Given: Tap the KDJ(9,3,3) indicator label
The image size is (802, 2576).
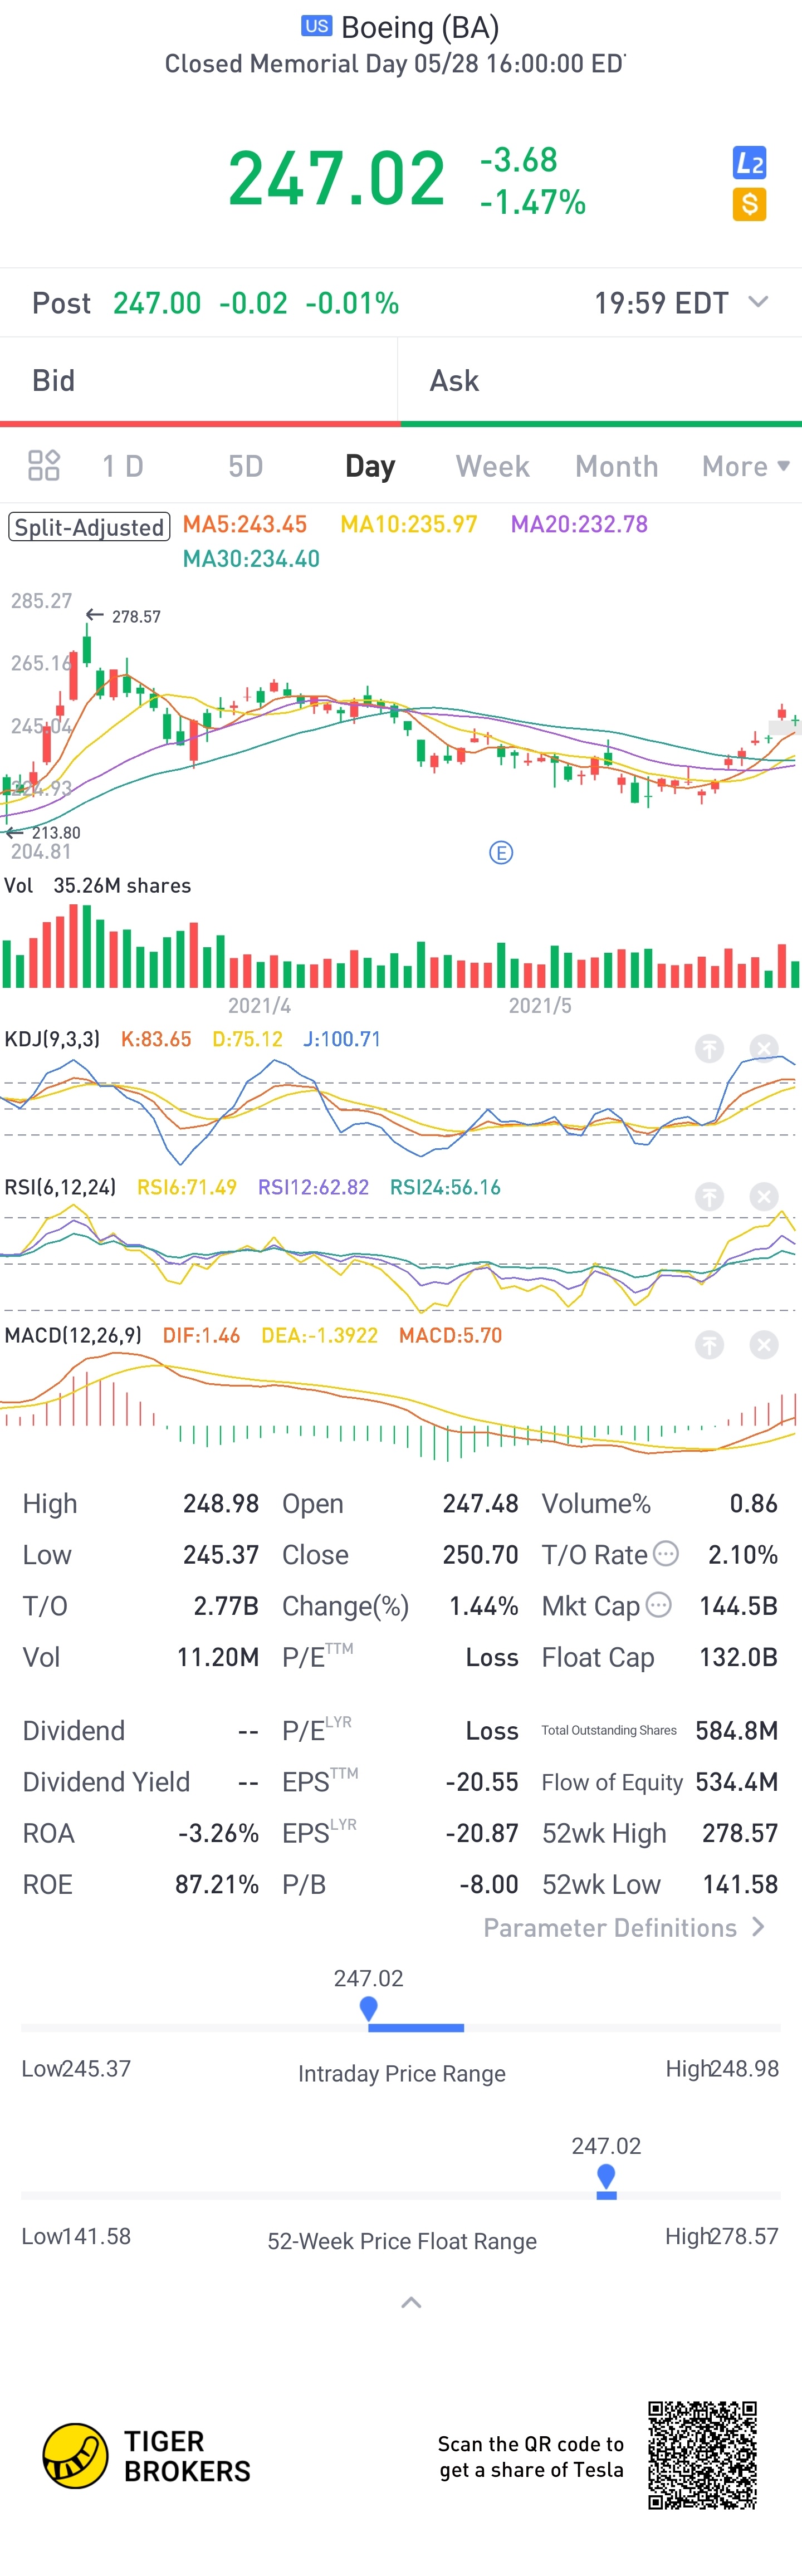Looking at the screenshot, I should pos(52,1039).
